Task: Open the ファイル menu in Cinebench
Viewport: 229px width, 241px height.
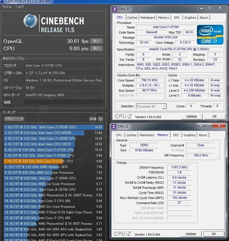Action: click(7, 7)
